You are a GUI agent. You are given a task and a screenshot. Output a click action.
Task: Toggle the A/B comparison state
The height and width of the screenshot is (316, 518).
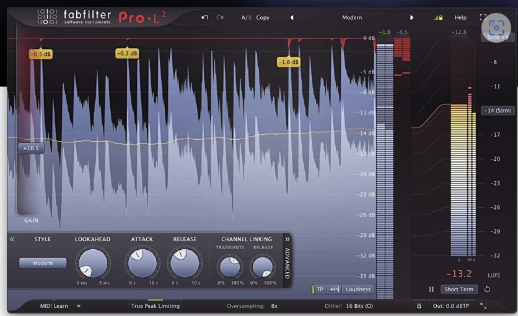click(246, 17)
